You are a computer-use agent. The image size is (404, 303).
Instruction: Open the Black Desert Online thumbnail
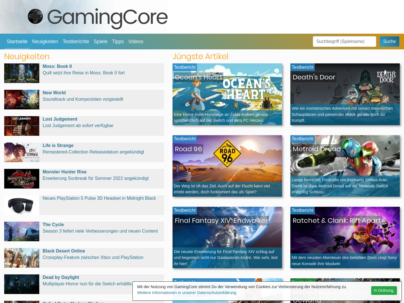[22, 258]
